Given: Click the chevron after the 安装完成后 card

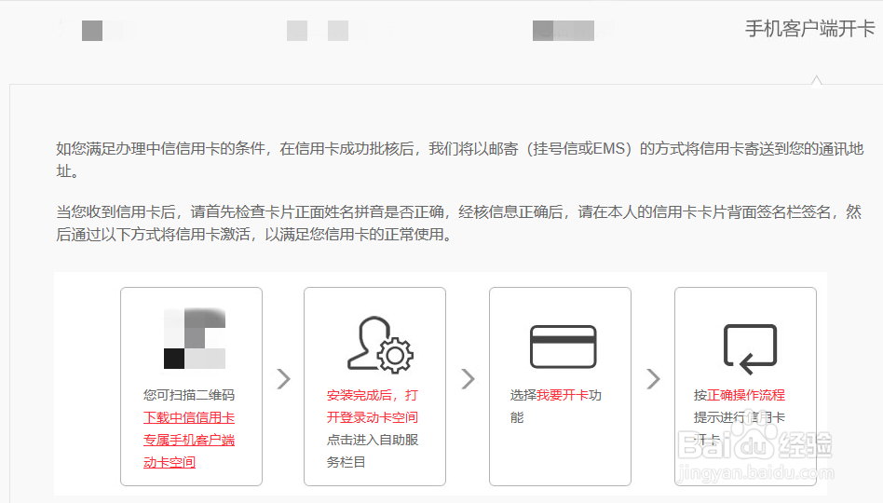Looking at the screenshot, I should [x=468, y=379].
